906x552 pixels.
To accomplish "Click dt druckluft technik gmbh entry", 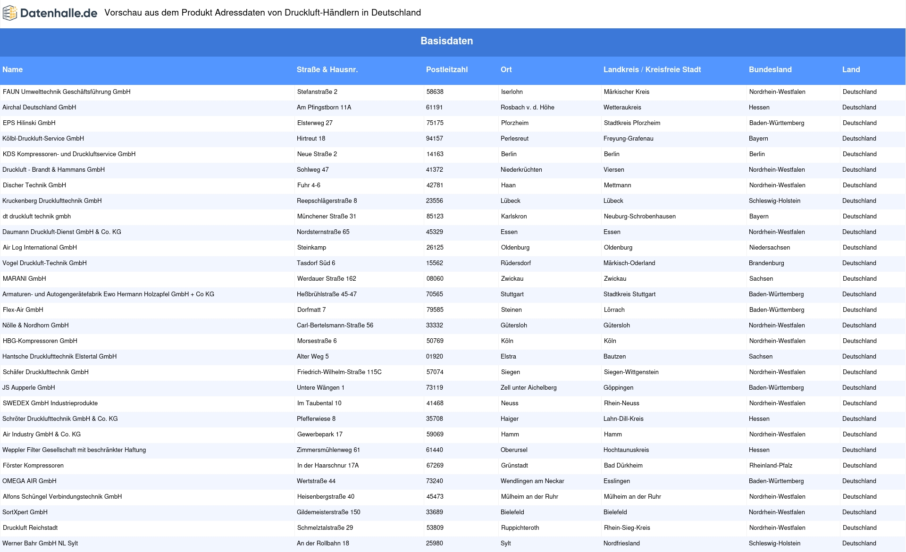I will [x=37, y=217].
